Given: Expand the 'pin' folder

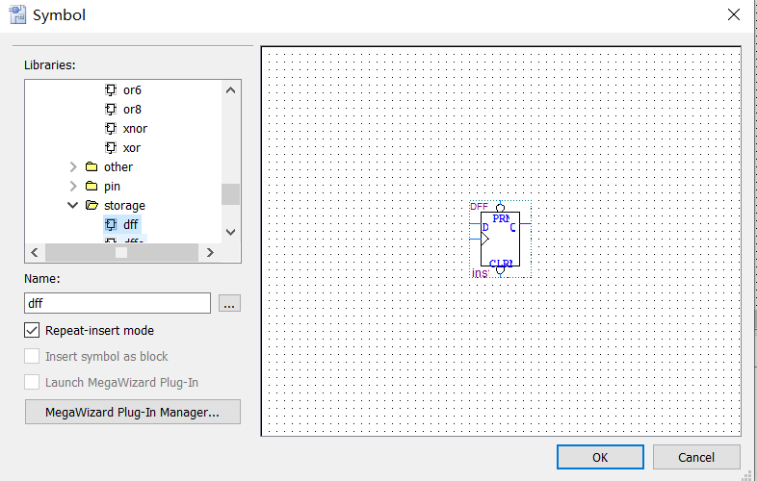Looking at the screenshot, I should 73,187.
